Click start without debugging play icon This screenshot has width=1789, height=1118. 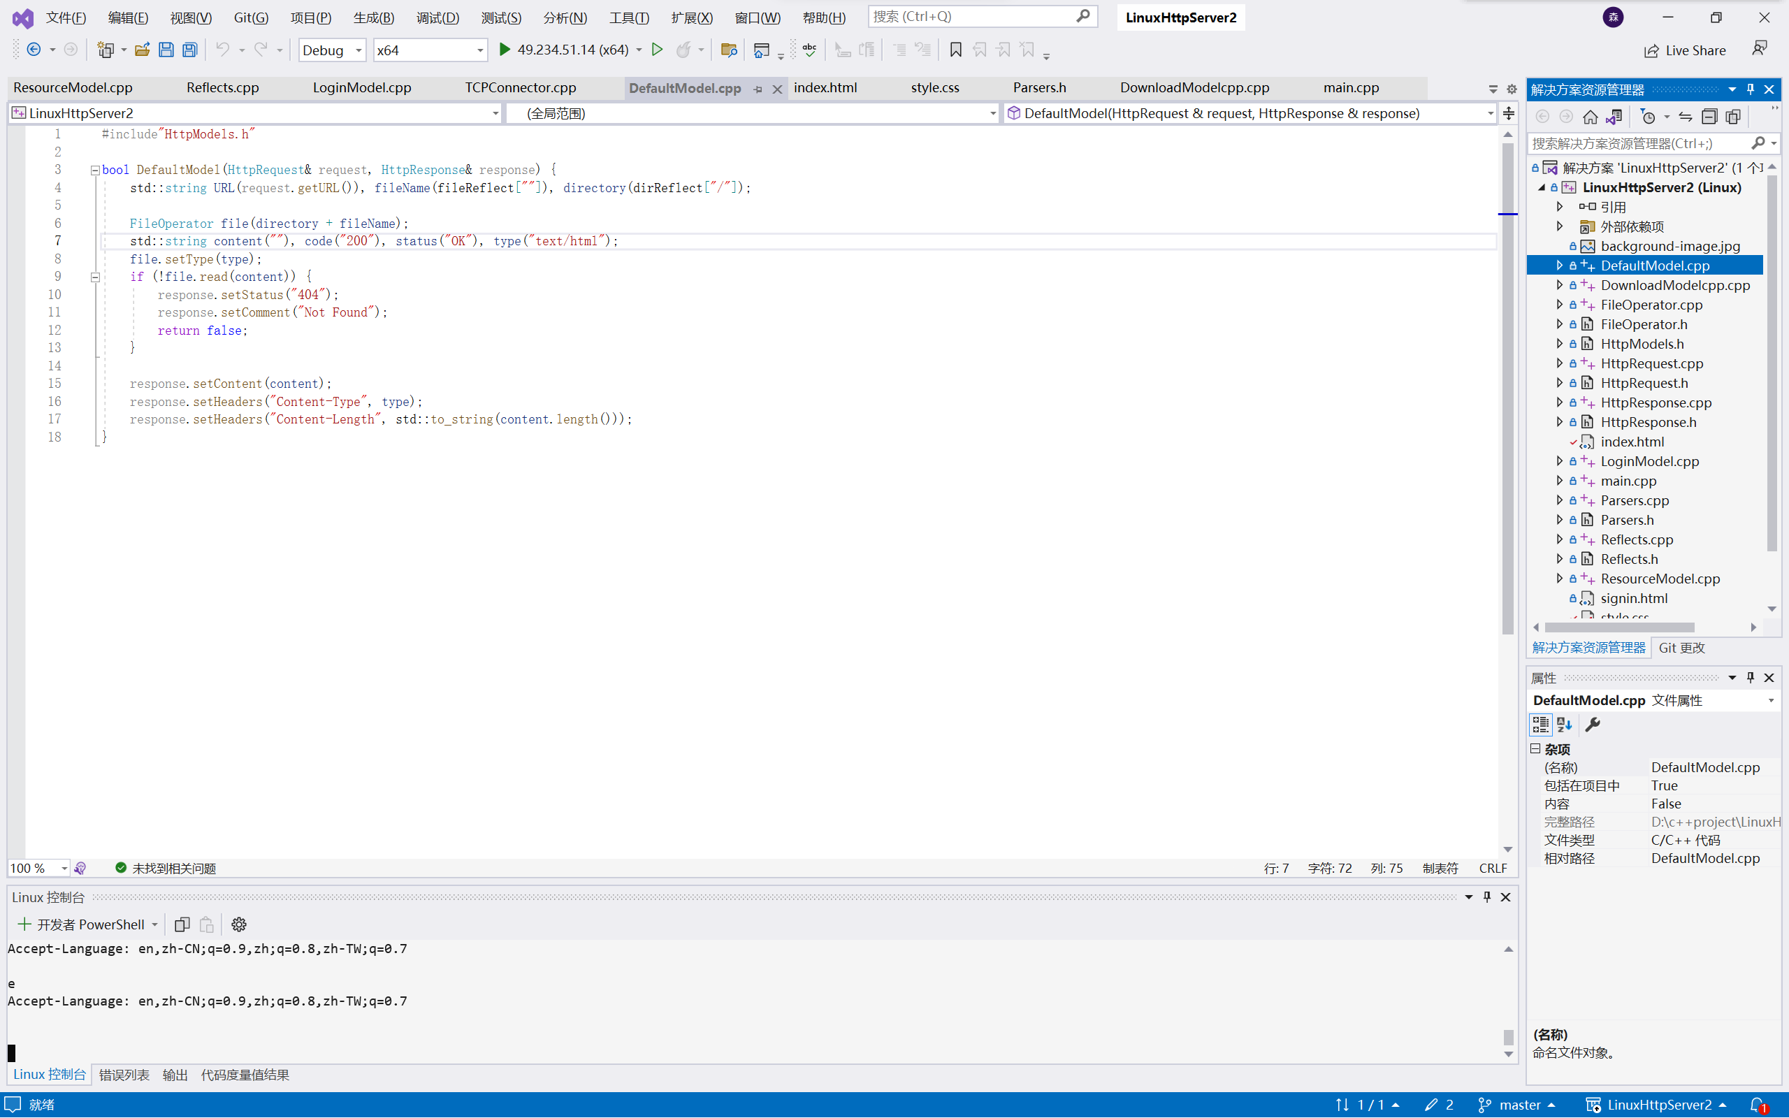[657, 50]
